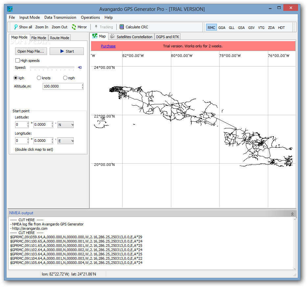Screen dimensions: 307x287
Task: Click the app icon in the title bar
Action: coord(10,9)
